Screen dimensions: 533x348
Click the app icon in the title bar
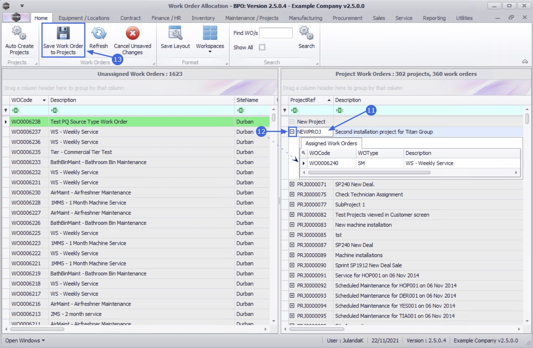6,6
